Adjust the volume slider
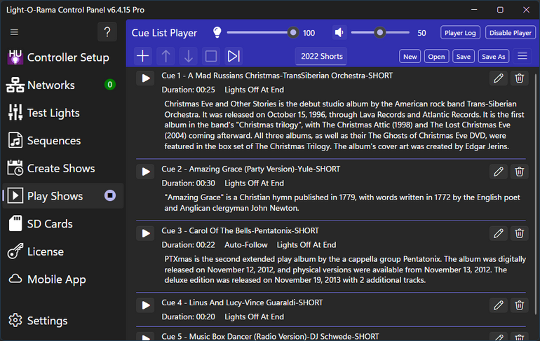The width and height of the screenshot is (540, 341). (x=380, y=33)
